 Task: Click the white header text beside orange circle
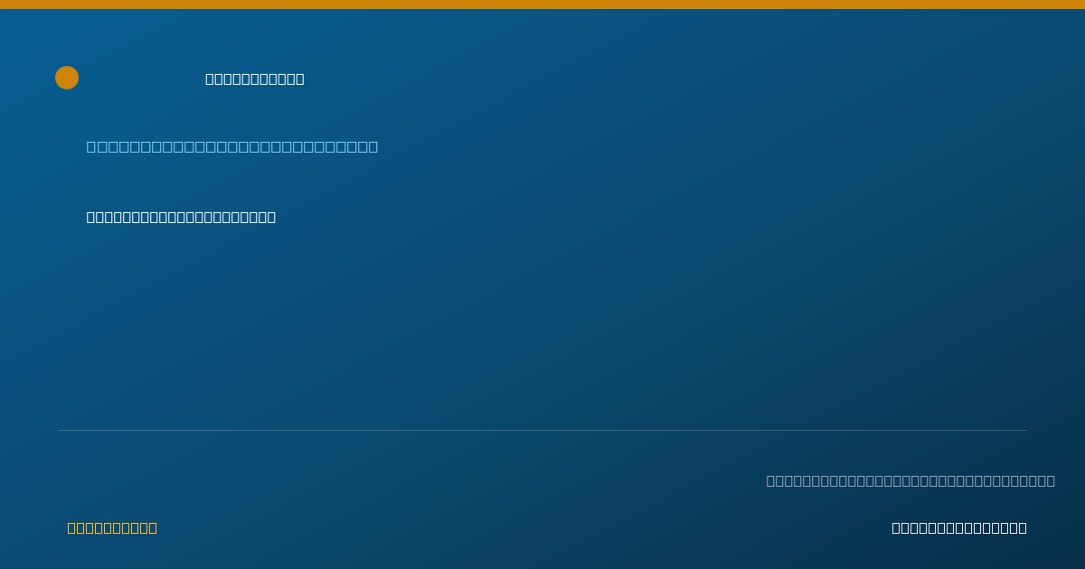pyautogui.click(x=255, y=79)
